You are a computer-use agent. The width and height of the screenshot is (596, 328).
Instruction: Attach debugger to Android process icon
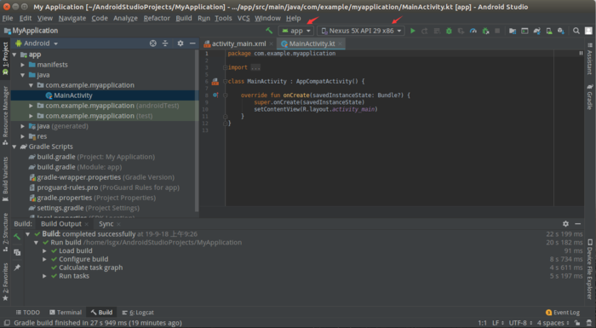click(485, 31)
